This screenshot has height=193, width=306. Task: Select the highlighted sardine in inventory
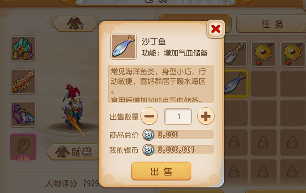coord(236,84)
